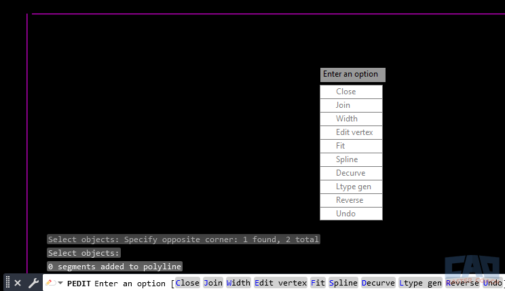This screenshot has width=505, height=291.
Task: Choose Reverse from the option list
Action: point(351,200)
